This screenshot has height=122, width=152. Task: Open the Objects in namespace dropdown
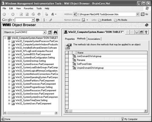coord(44,32)
